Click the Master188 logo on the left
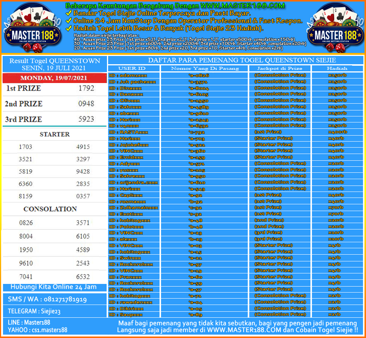Screen dimensions: 366x338 (x=33, y=35)
